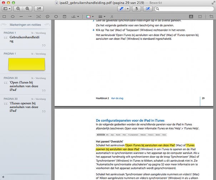Select the line tool
This screenshot has width=216, height=180.
point(21,17)
